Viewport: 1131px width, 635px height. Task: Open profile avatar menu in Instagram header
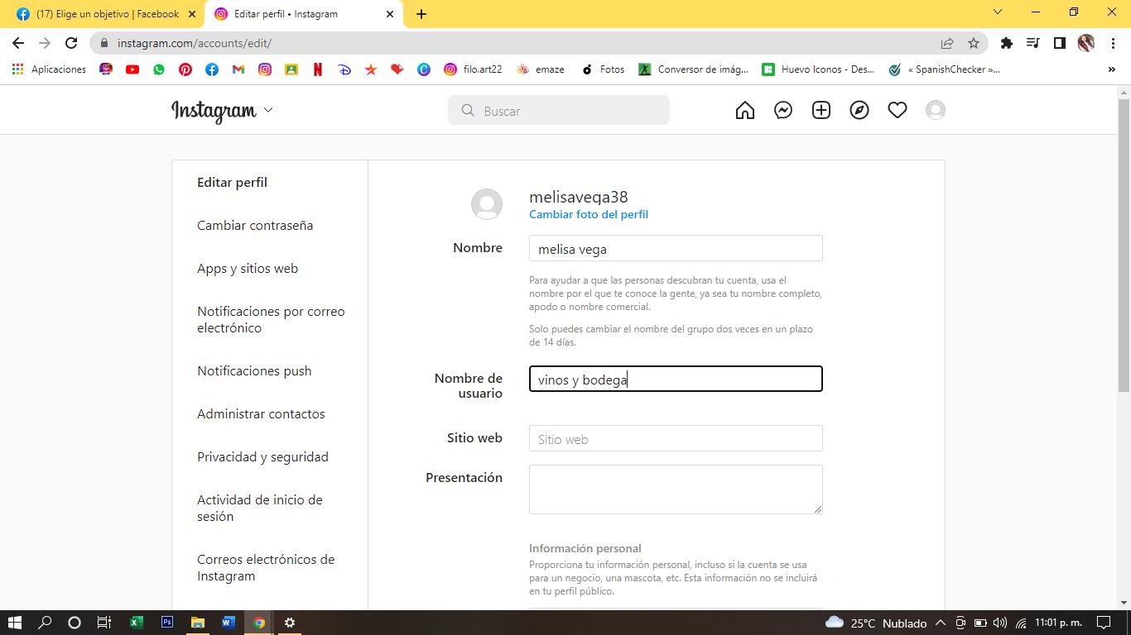936,110
